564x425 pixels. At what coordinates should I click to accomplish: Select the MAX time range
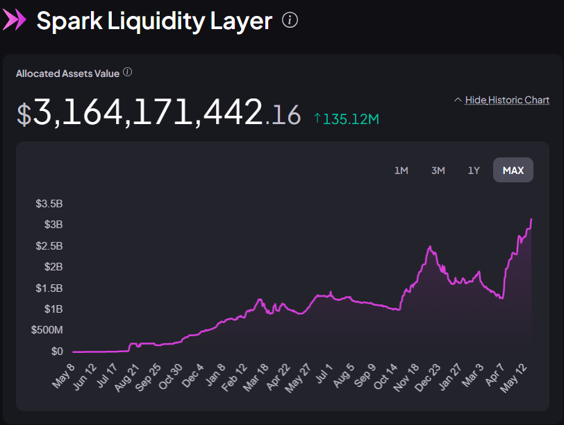[x=513, y=170]
